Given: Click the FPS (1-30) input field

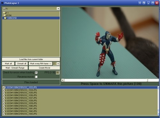Looking at the screenshot, I should [58, 73].
